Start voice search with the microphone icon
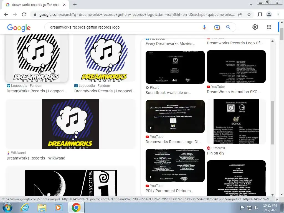The width and height of the screenshot is (284, 213). click(204, 27)
